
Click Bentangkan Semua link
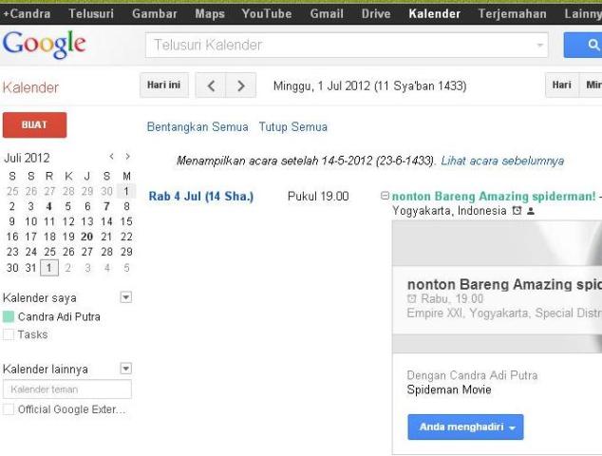[x=198, y=126]
